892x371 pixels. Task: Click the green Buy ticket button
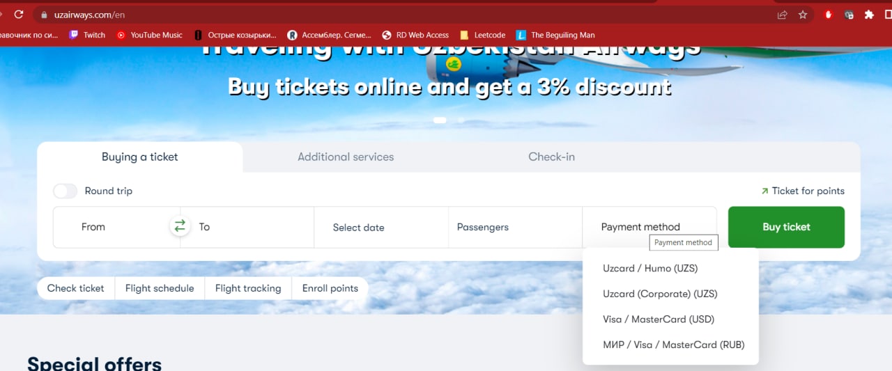click(x=786, y=227)
